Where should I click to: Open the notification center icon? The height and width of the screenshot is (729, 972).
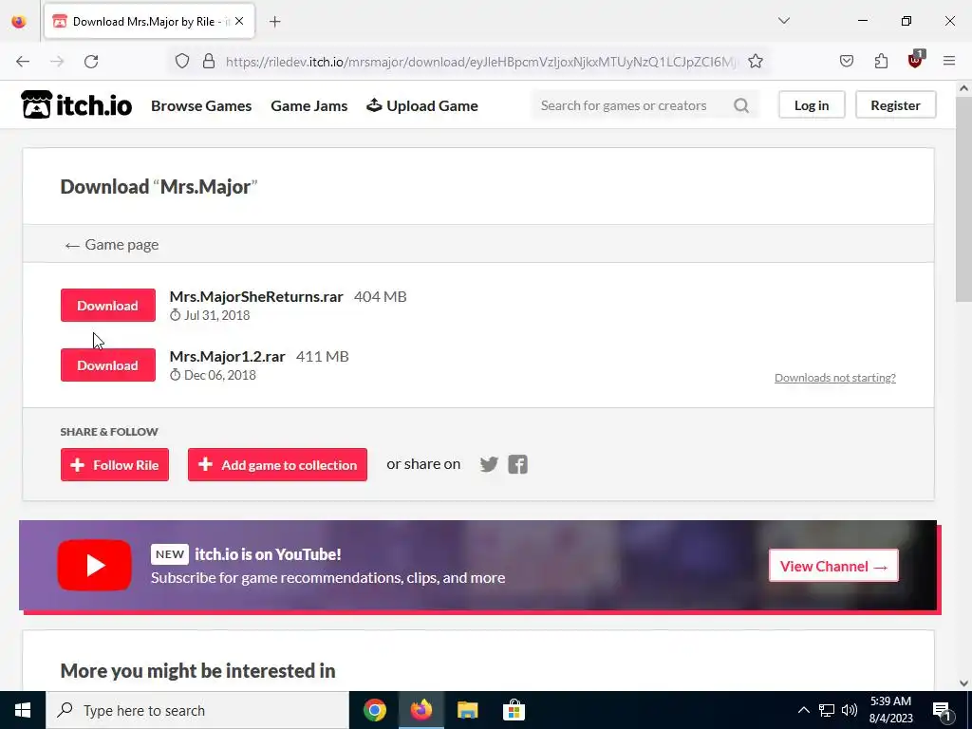pos(943,711)
